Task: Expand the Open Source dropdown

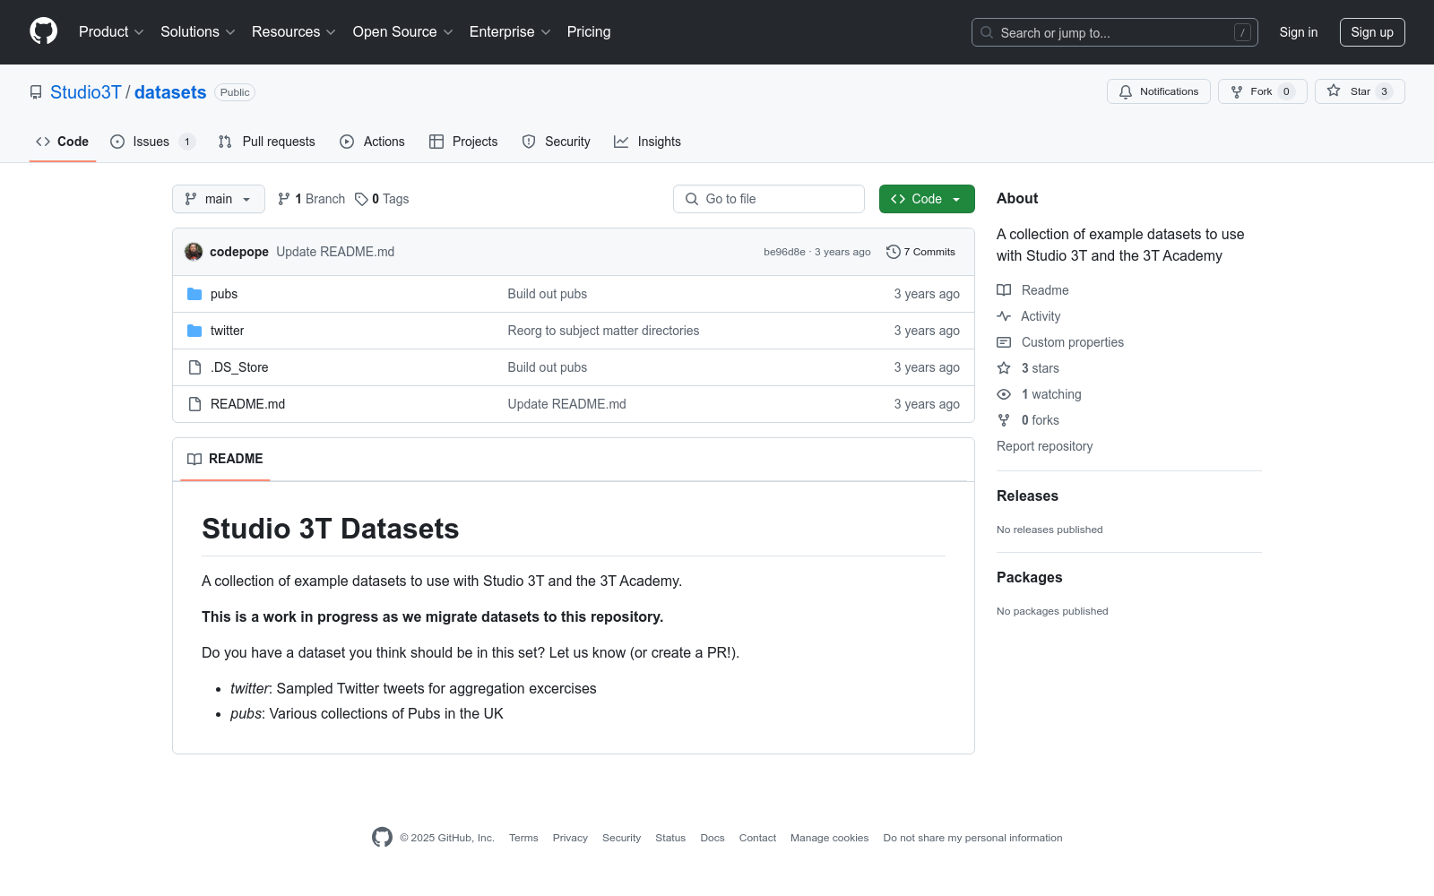Action: coord(403,31)
